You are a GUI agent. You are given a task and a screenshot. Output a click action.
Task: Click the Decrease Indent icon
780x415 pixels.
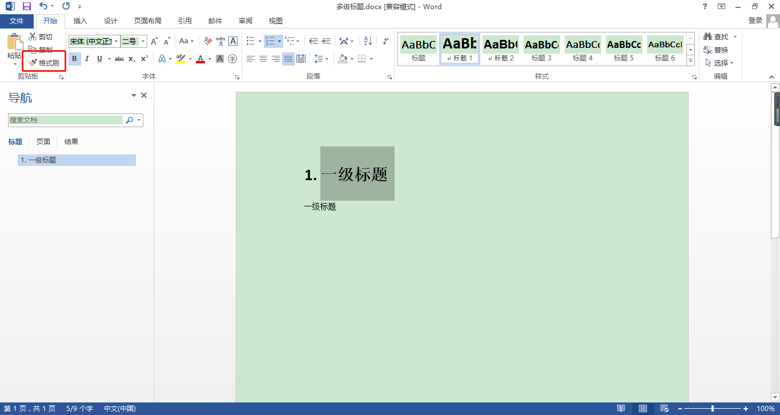pos(313,42)
